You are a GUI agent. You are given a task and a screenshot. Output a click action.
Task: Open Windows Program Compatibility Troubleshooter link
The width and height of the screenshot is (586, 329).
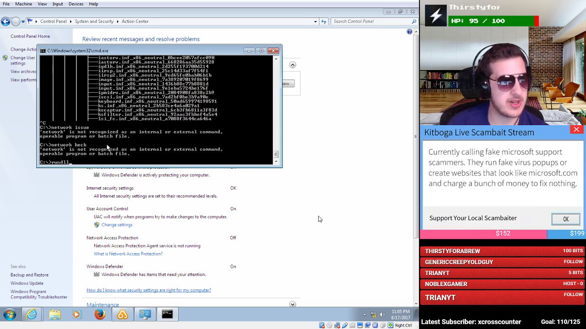pyautogui.click(x=39, y=294)
